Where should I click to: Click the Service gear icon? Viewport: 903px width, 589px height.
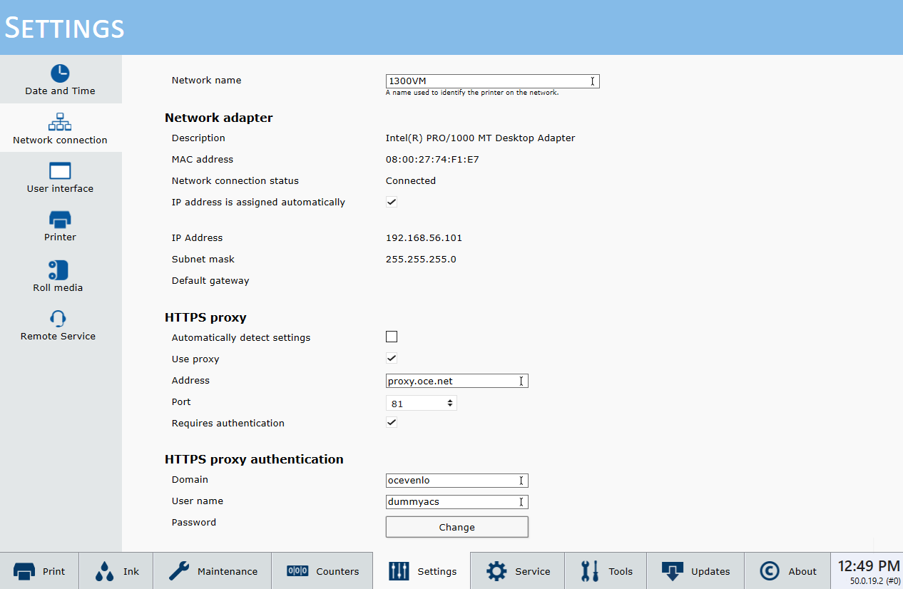coord(496,571)
